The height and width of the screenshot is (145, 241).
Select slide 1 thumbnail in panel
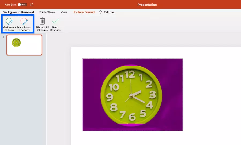tap(24, 45)
